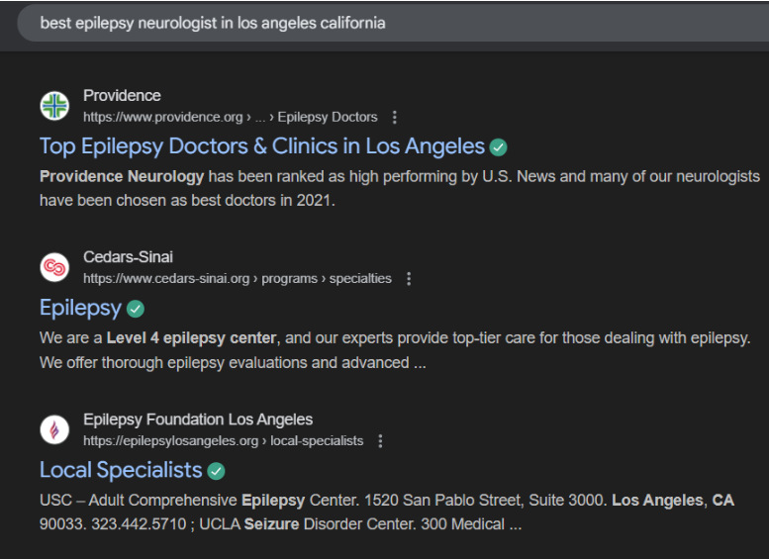Open three-dot menu for Providence result
Screen dimensions: 769x559
tap(395, 117)
